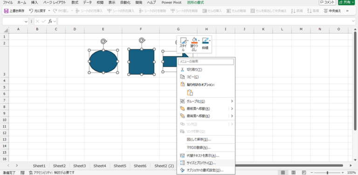
Task: Click the 上書き保存 save icon
Action: [7, 11]
